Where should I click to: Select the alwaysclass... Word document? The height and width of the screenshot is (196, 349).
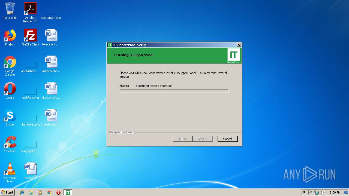[51, 91]
